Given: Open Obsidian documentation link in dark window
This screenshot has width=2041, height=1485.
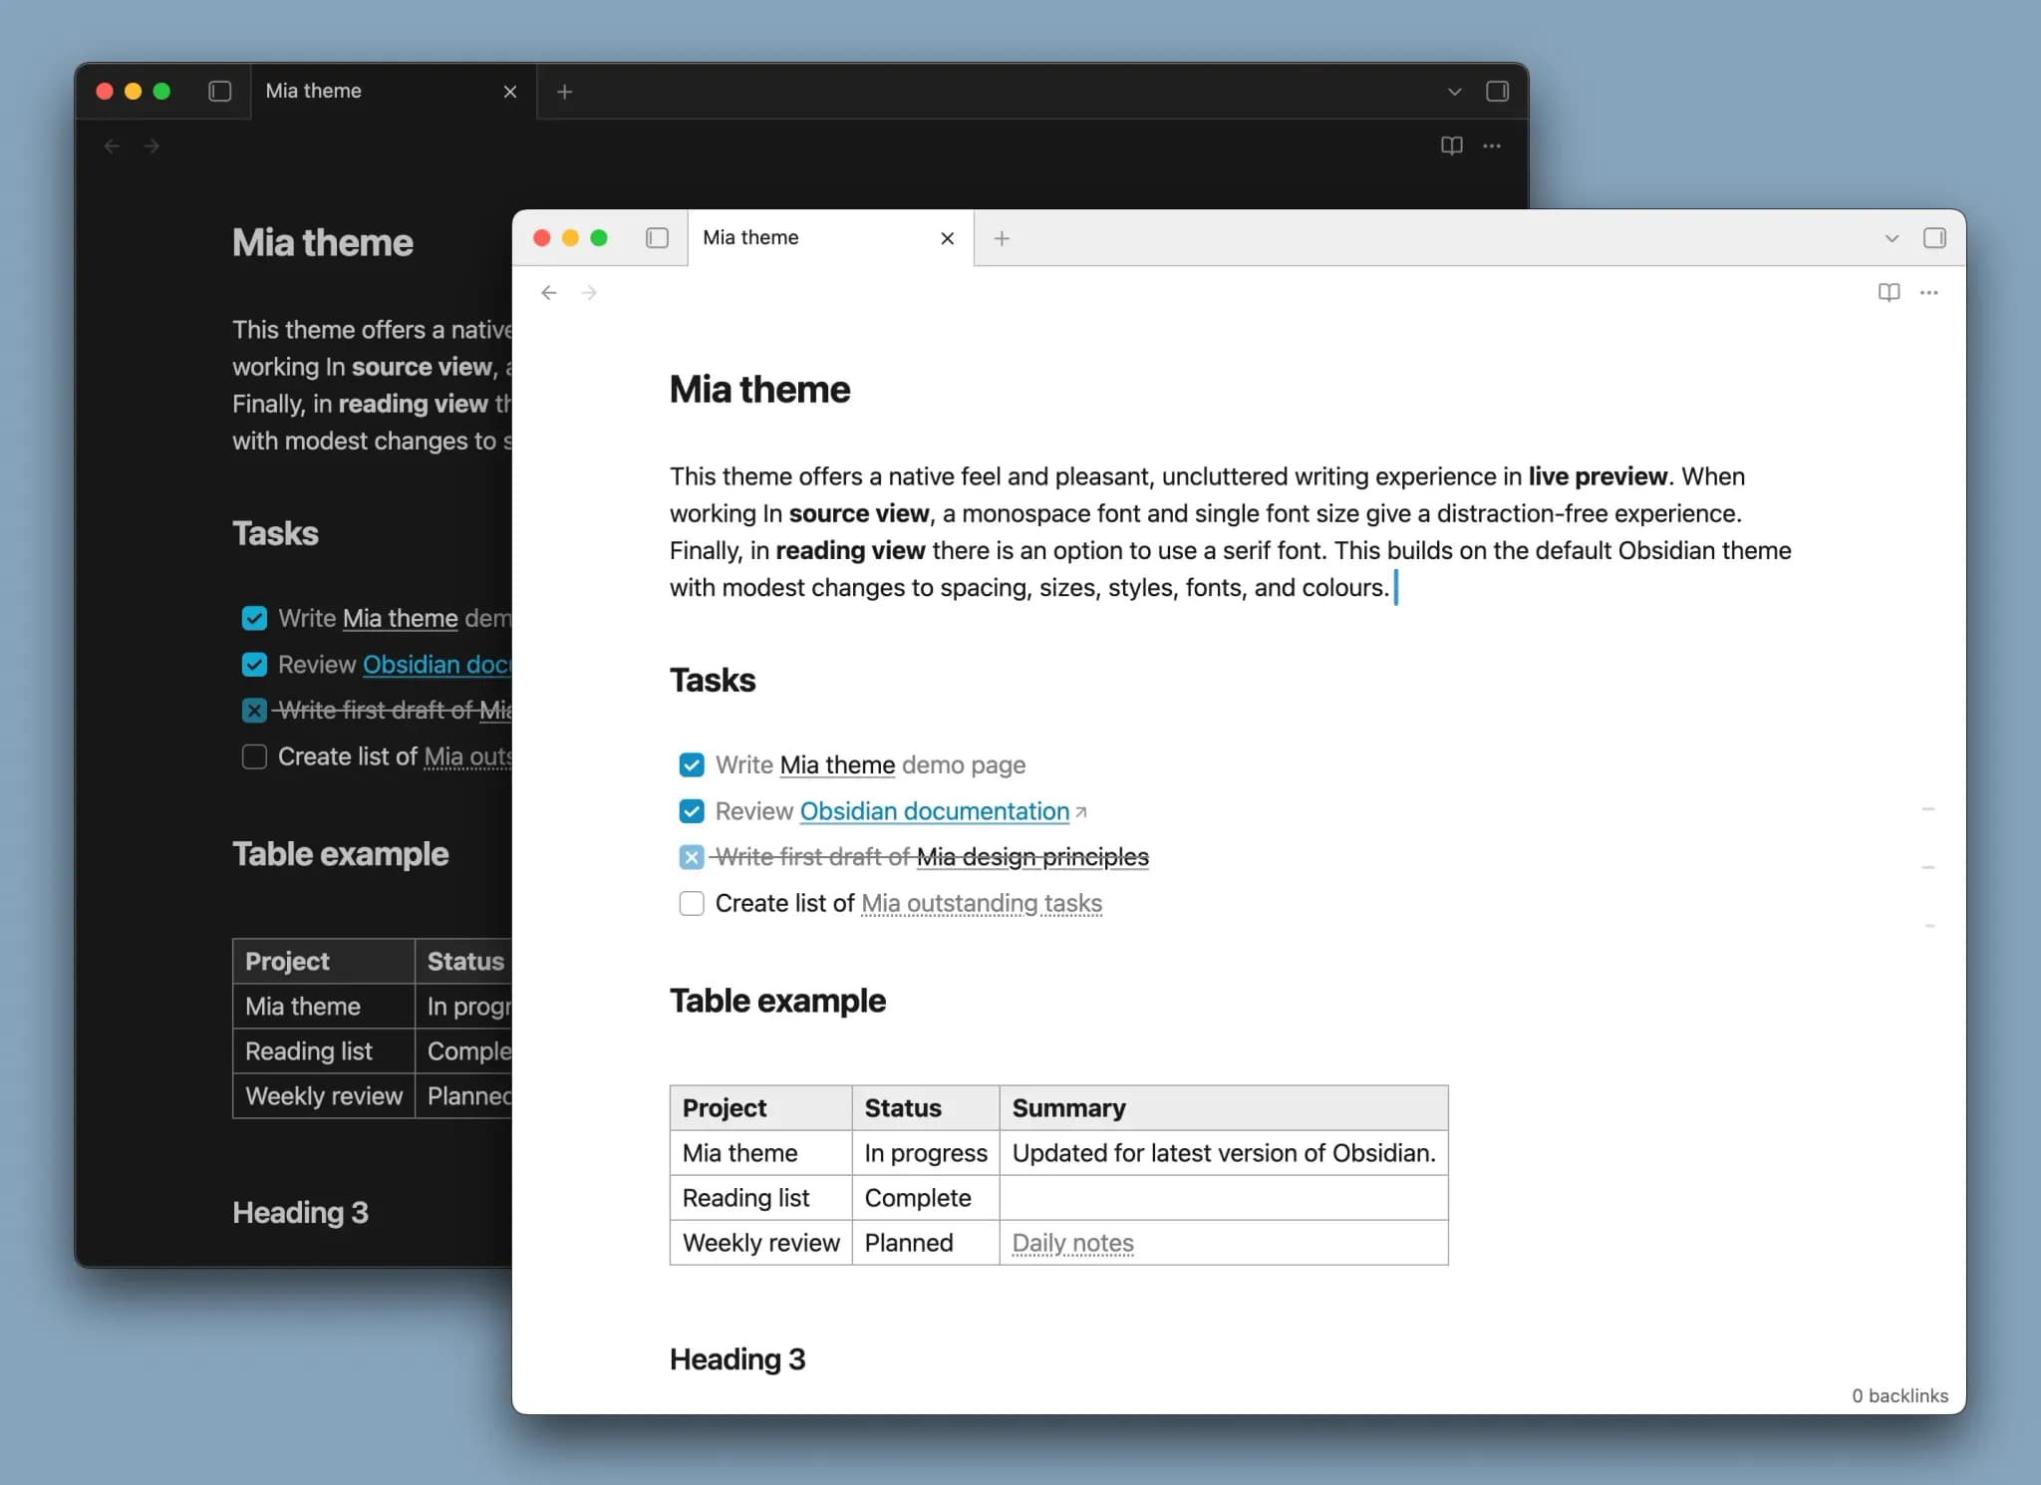Looking at the screenshot, I should coord(437,665).
